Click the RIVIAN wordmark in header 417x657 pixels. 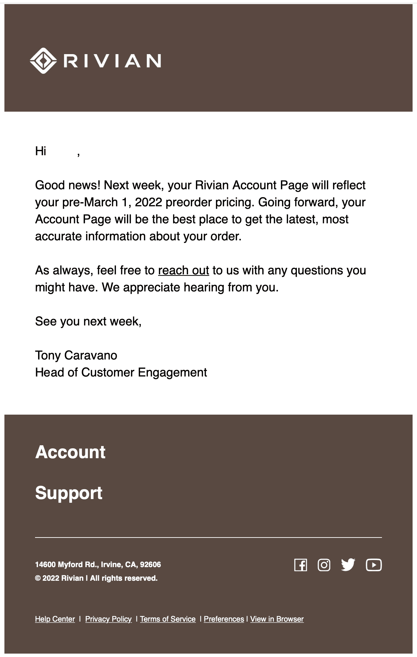(x=112, y=61)
